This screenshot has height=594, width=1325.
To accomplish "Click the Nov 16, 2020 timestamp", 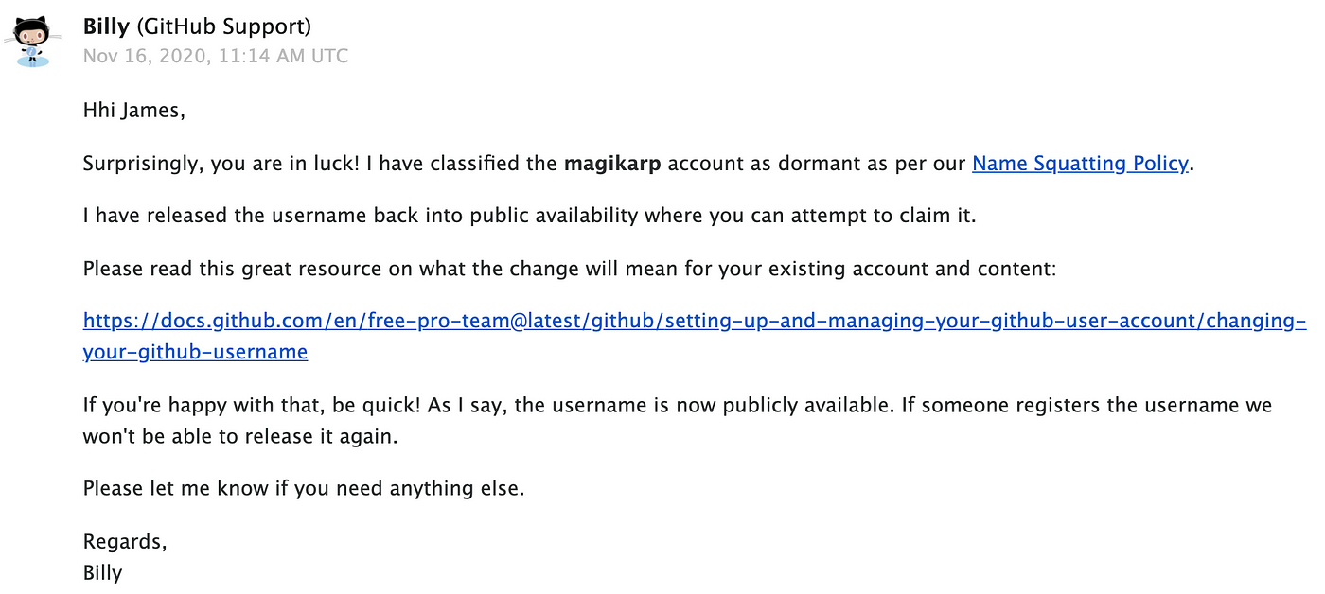I will click(x=216, y=56).
